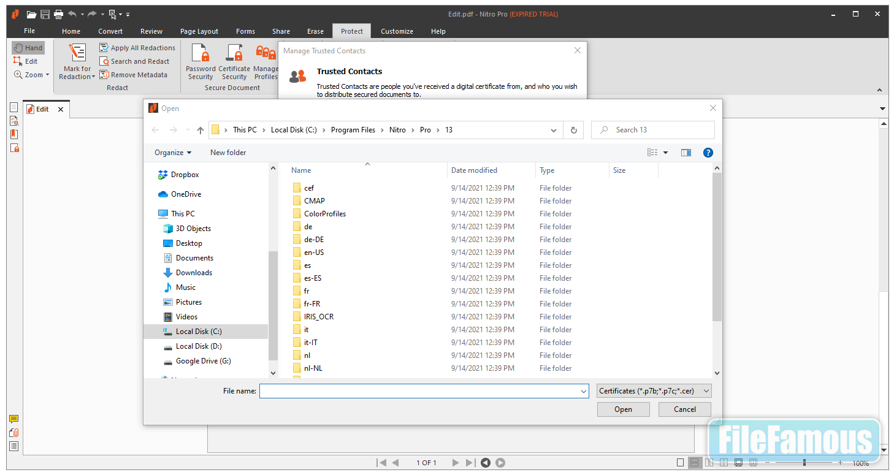Open the File menu

pyautogui.click(x=29, y=31)
